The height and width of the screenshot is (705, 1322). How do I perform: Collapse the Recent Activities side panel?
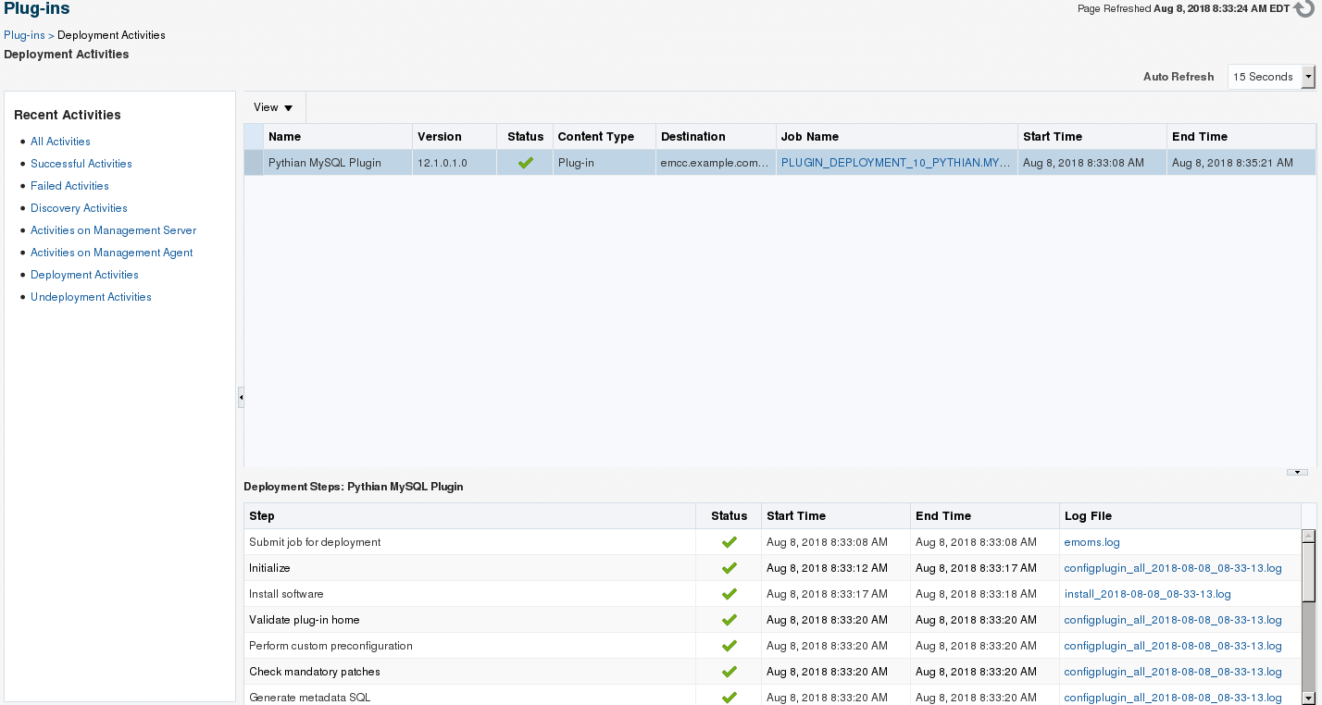point(241,397)
